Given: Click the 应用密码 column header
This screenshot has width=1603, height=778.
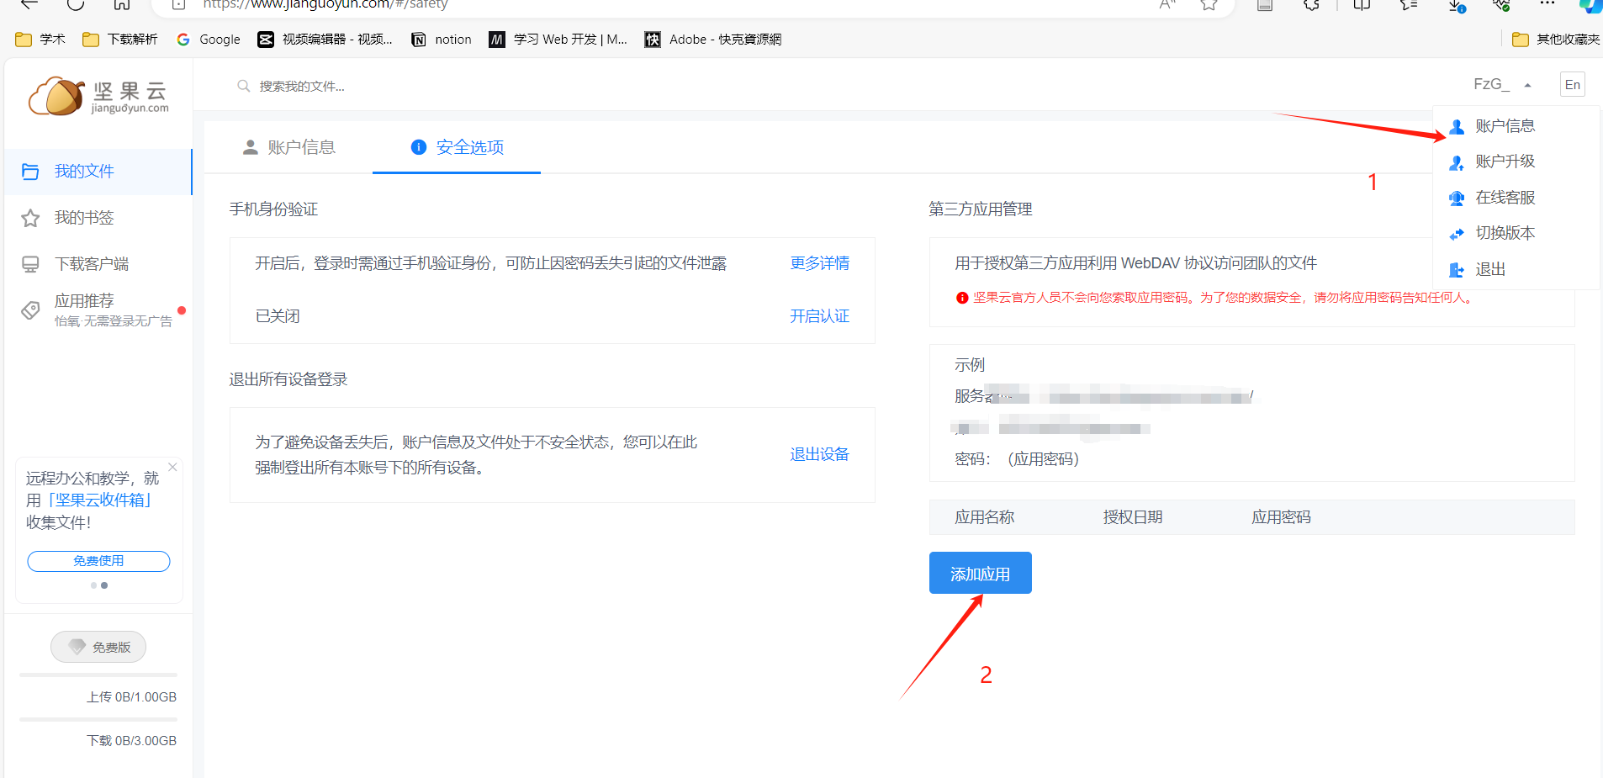Looking at the screenshot, I should coord(1281,517).
